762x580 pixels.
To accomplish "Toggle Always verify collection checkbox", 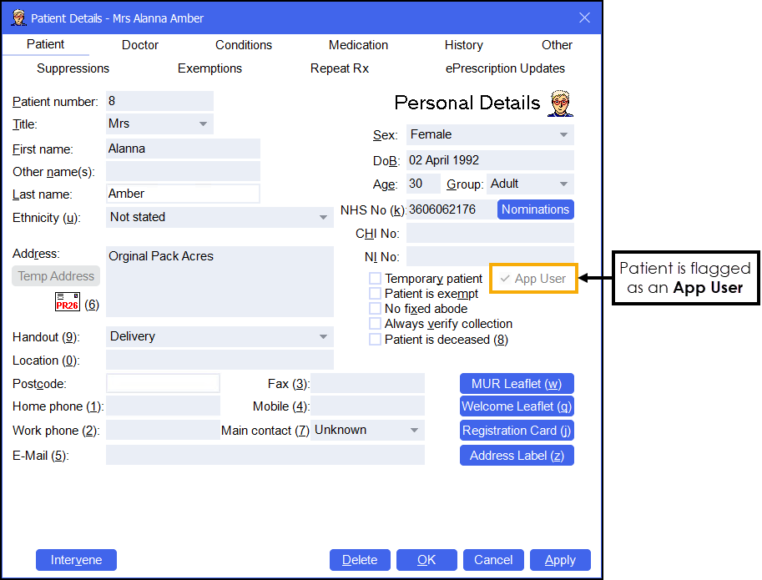I will (x=376, y=324).
